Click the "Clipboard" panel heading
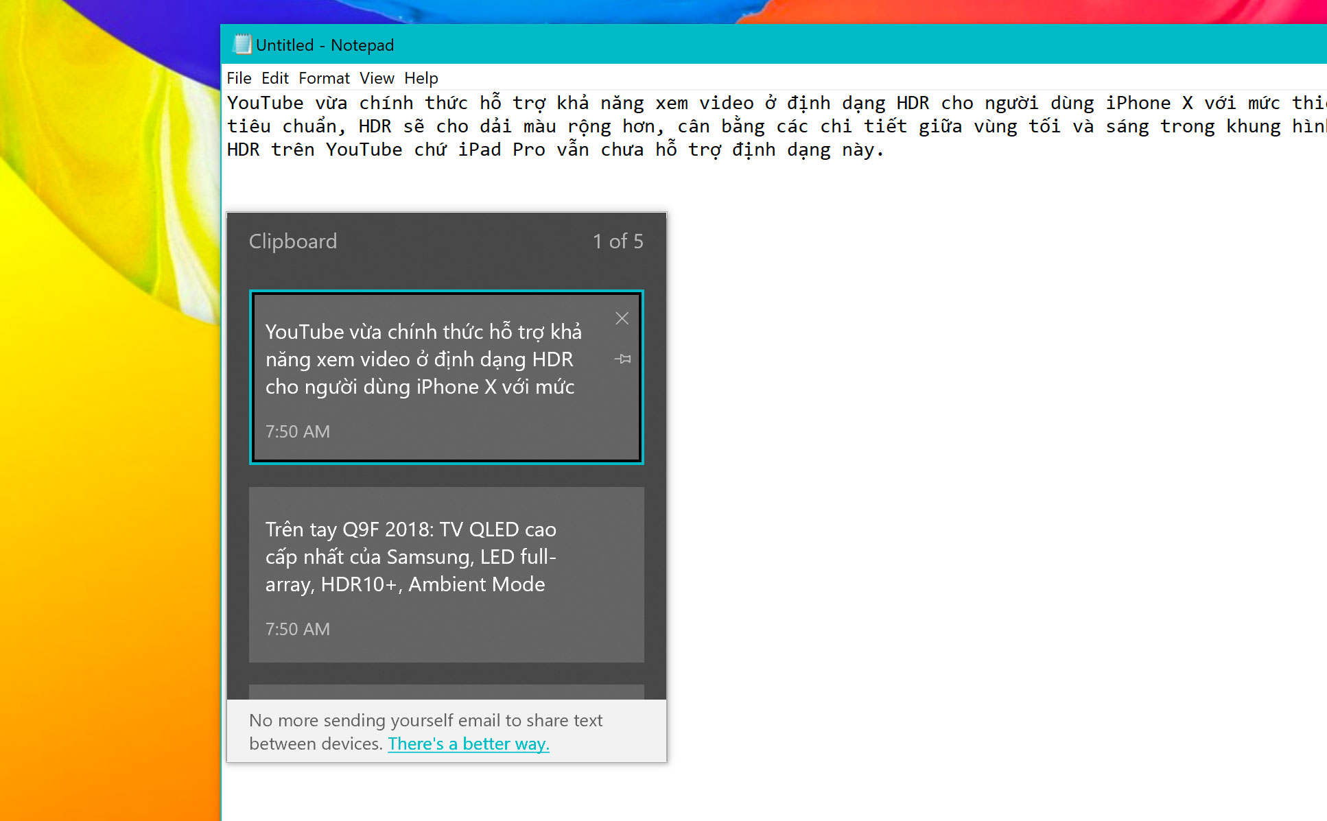Screen dimensions: 1327x821 293,241
